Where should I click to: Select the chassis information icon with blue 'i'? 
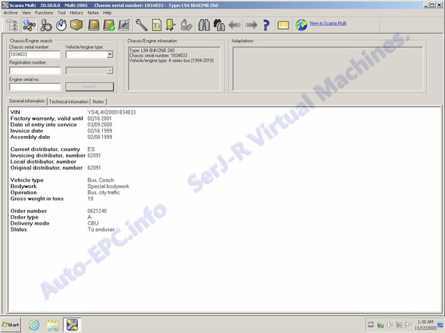click(x=29, y=25)
